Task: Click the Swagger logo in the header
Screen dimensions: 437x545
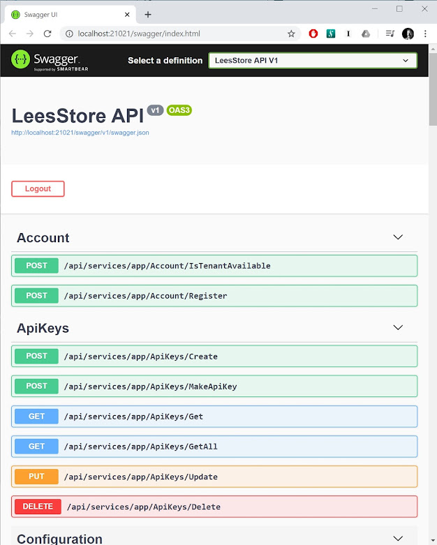Action: (x=45, y=61)
